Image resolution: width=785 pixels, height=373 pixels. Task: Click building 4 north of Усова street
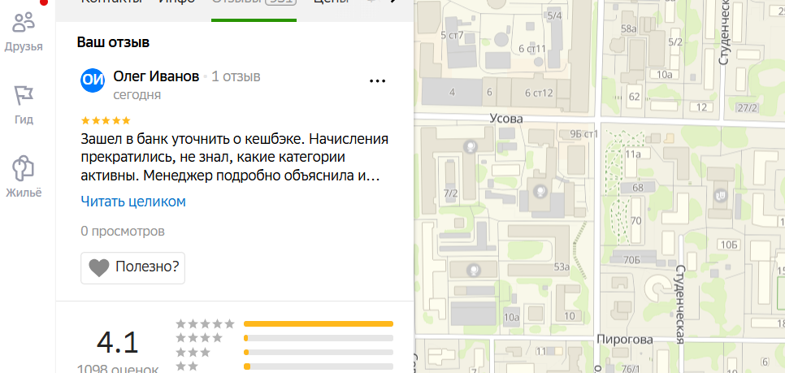[x=452, y=92]
